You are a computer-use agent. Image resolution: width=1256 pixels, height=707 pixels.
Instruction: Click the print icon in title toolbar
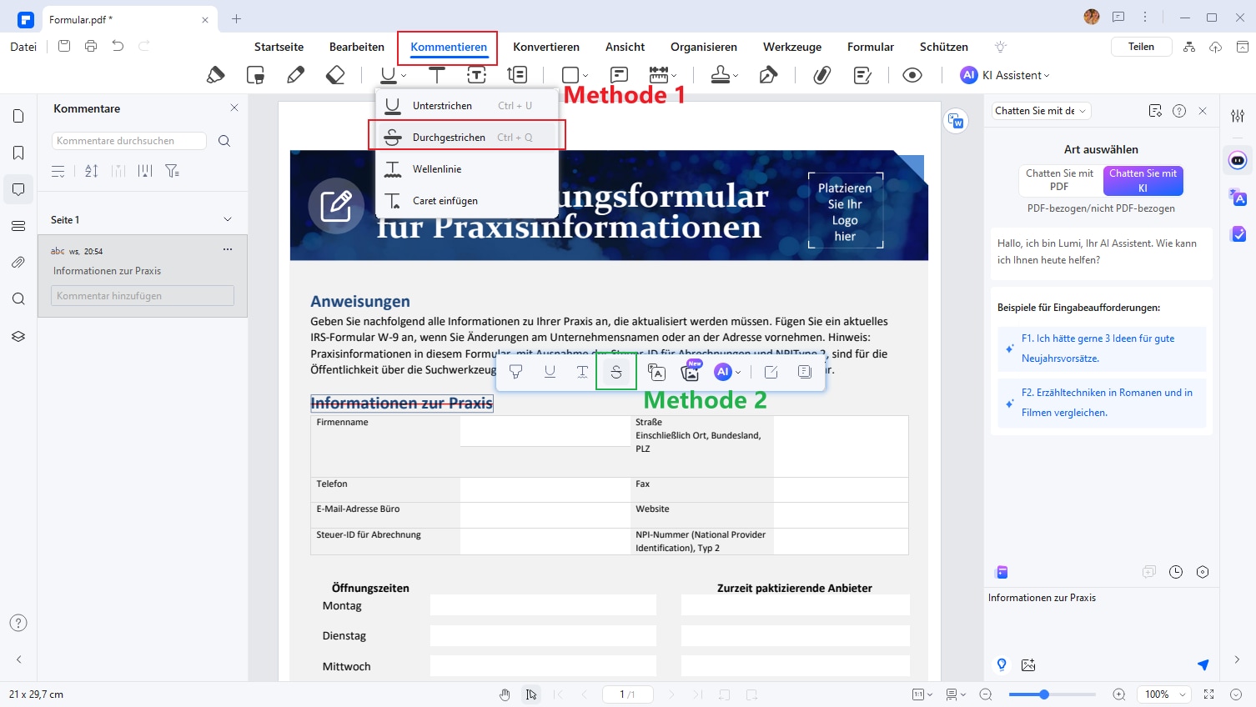coord(91,46)
